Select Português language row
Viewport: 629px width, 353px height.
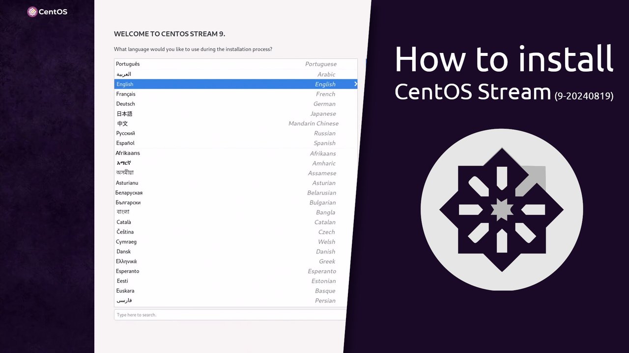pos(236,64)
